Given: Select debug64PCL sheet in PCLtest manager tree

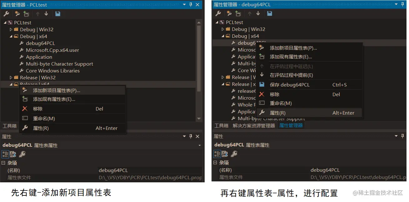Looking at the screenshot, I should (x=40, y=43).
